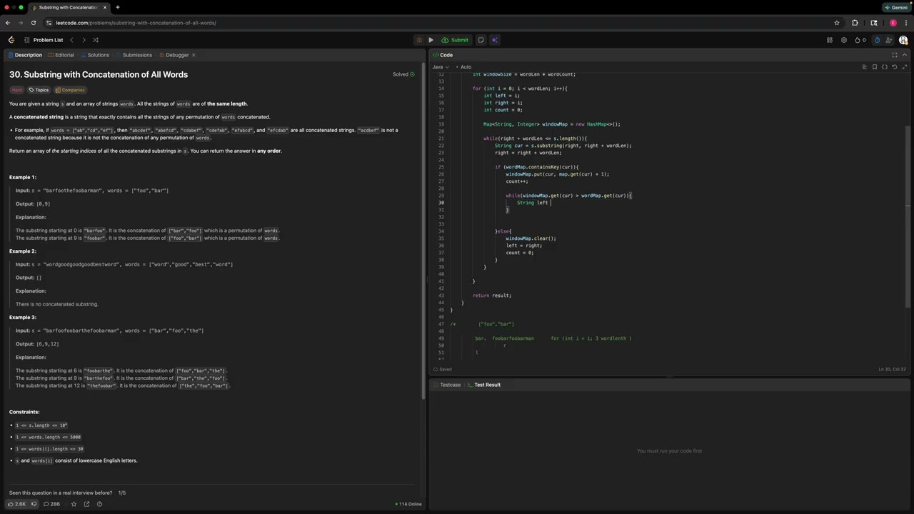Click the Solved status indicator
Viewport: 914px width, 514px height.
pyautogui.click(x=403, y=74)
